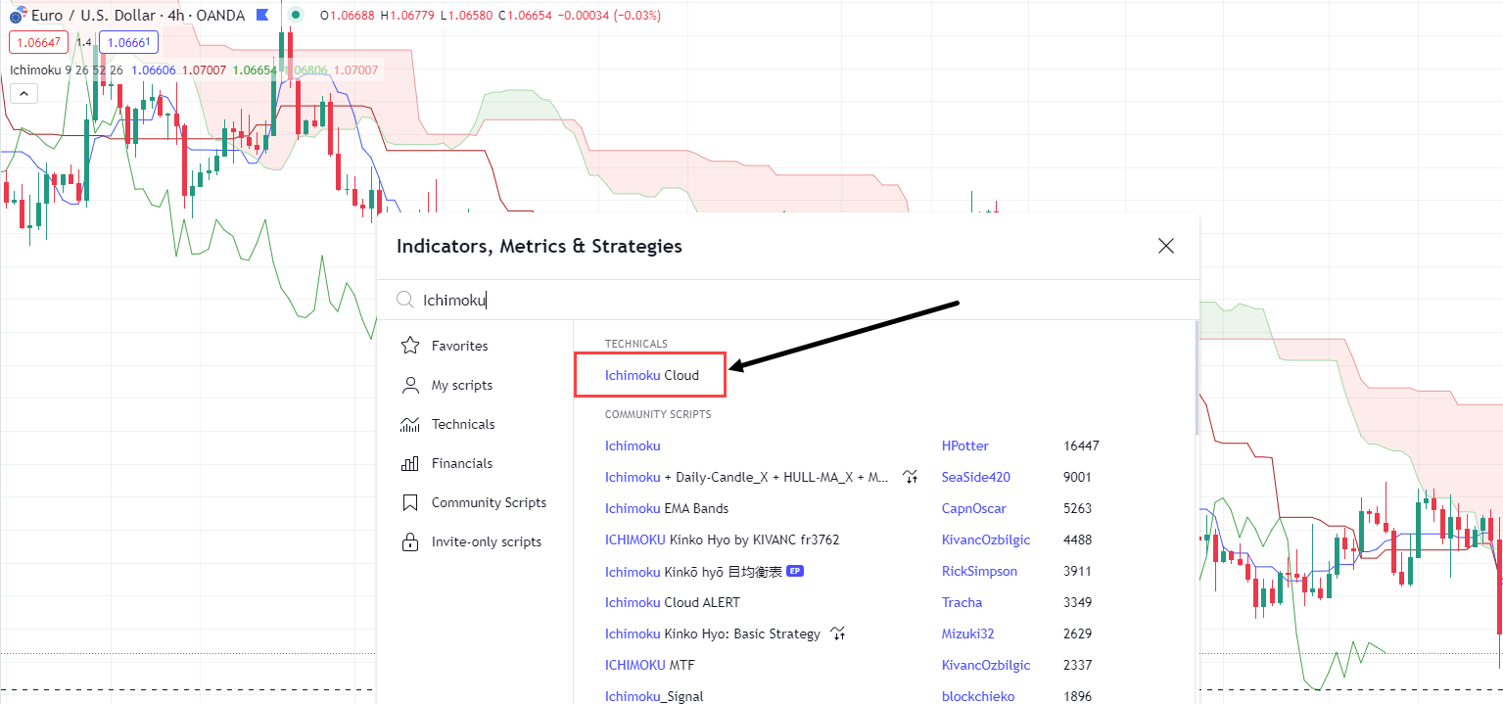
Task: Select Ichimoku Kinko Hyo: Basic Strategy
Action: [713, 634]
